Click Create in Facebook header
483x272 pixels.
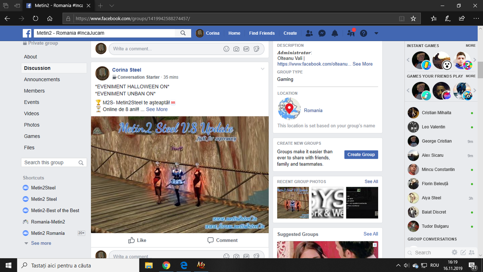[x=290, y=33]
